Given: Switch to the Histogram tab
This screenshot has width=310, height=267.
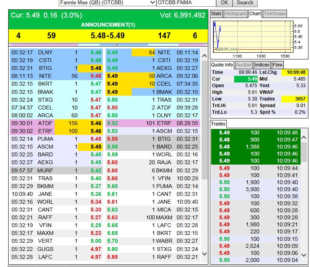Looking at the screenshot, I should (235, 14).
